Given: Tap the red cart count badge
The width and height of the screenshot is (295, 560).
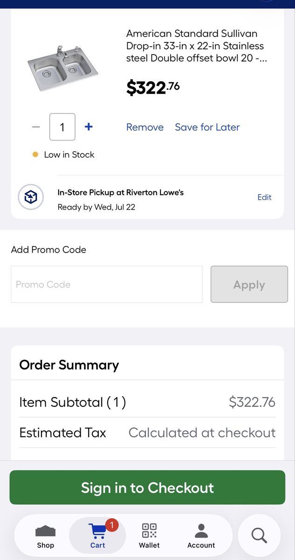Looking at the screenshot, I should point(112,525).
